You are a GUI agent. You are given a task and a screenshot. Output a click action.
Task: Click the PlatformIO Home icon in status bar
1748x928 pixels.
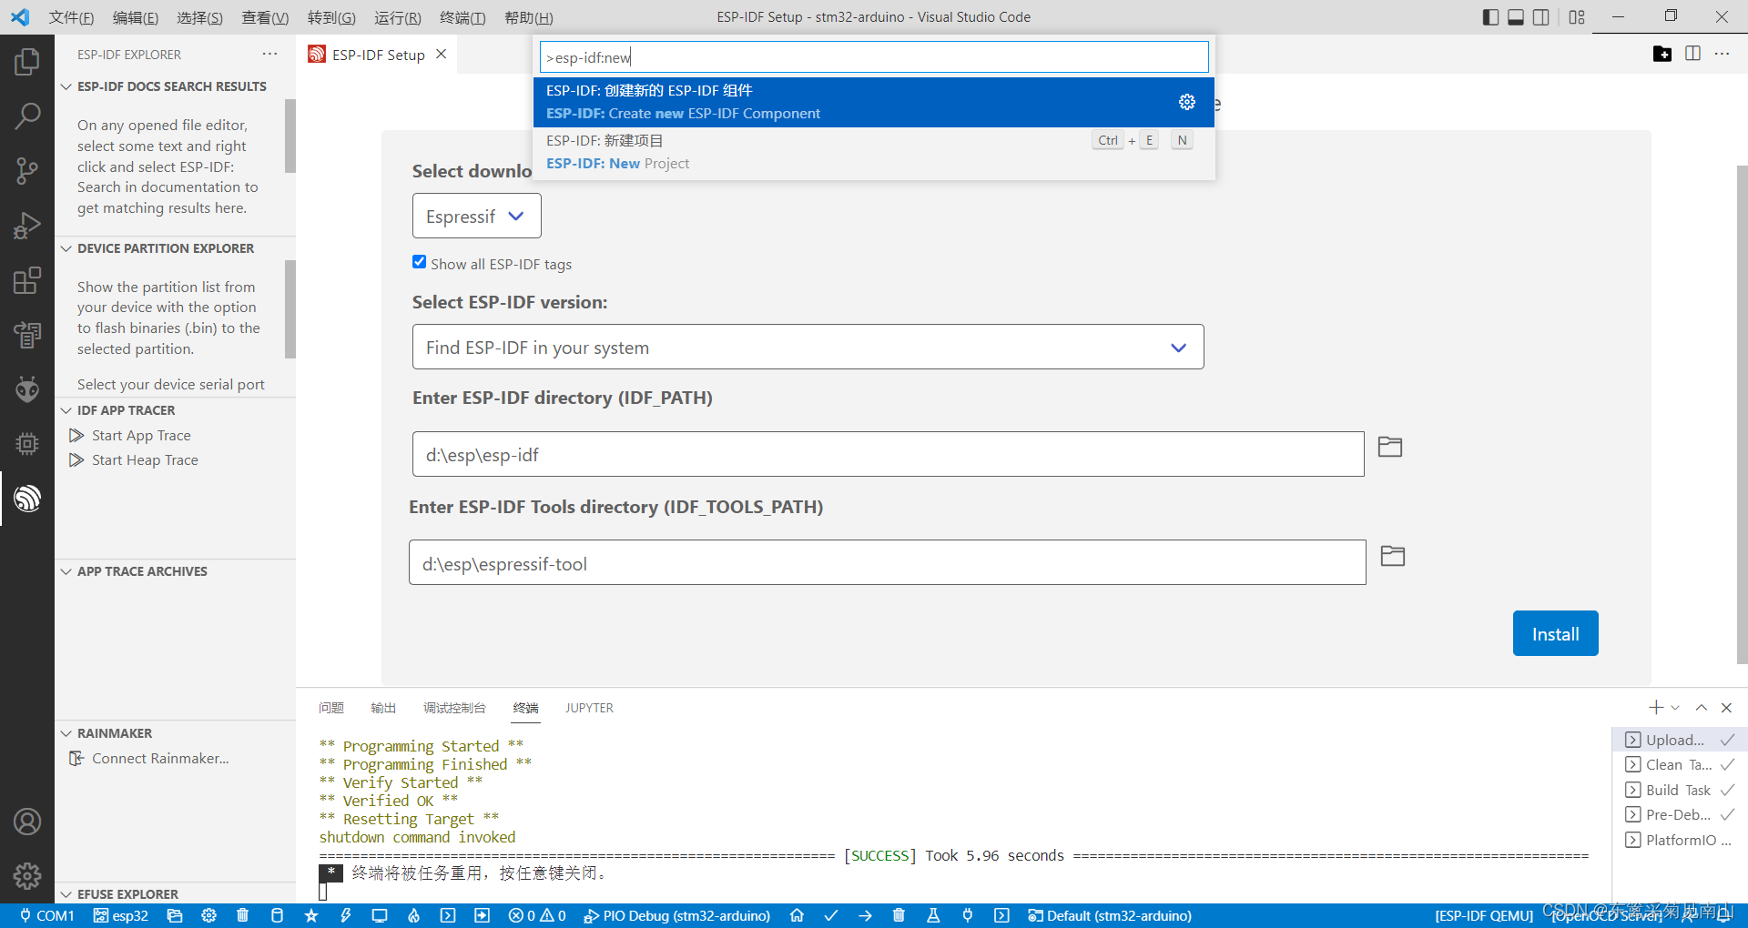point(797,915)
